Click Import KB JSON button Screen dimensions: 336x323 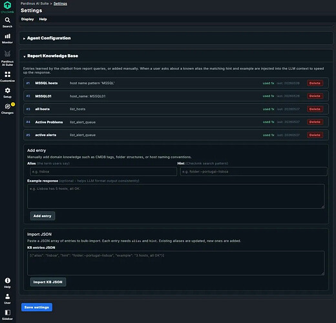(48, 282)
